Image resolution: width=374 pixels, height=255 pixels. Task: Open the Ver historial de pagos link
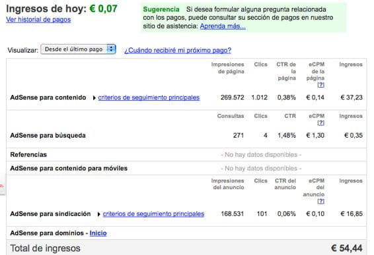tap(38, 20)
